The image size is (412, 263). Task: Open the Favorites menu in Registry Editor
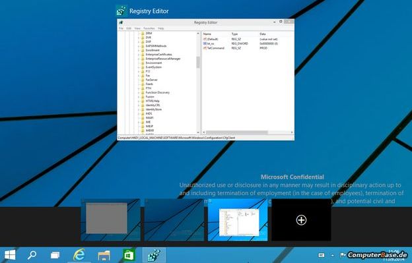click(149, 28)
